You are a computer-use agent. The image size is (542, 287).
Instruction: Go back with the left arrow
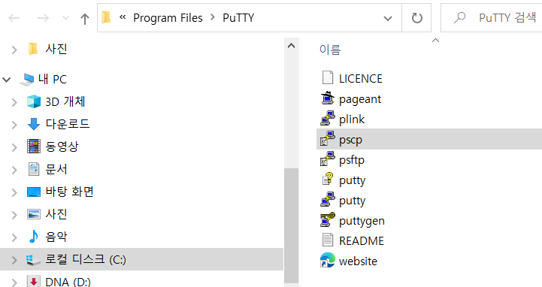pos(14,17)
